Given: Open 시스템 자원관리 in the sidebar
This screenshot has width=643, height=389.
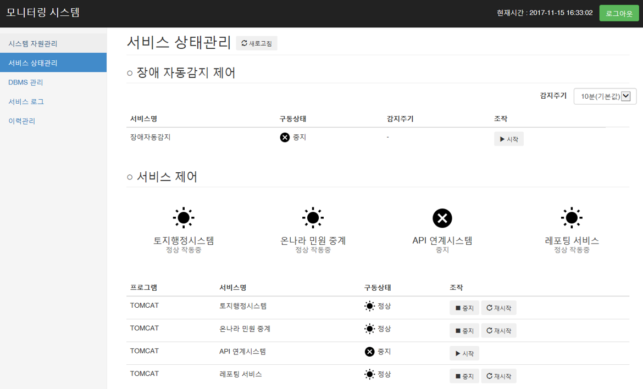Looking at the screenshot, I should coord(53,43).
